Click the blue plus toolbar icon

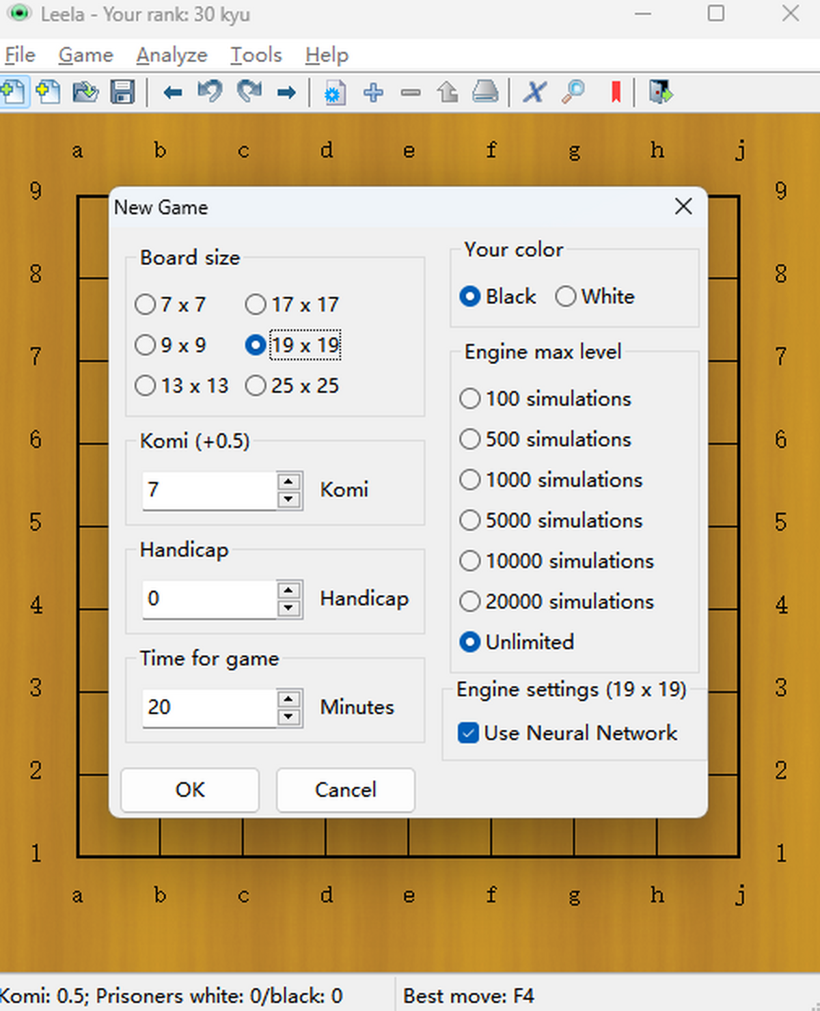(373, 92)
